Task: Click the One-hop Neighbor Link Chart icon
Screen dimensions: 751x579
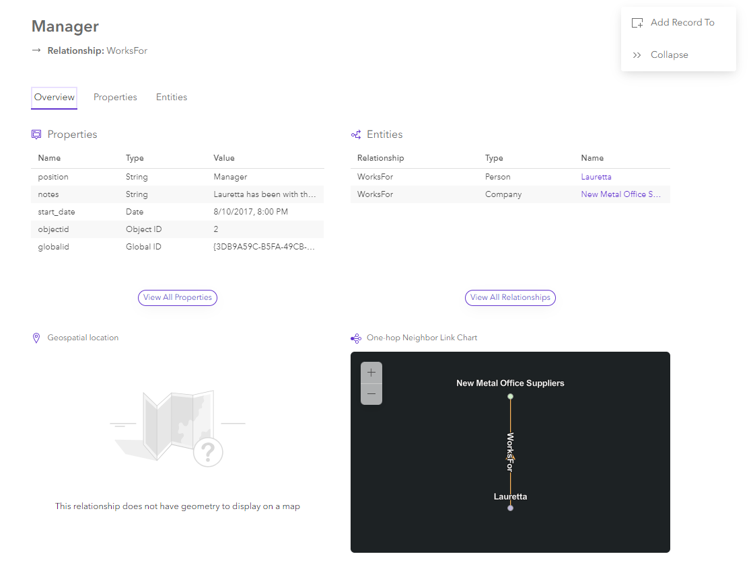Action: [356, 338]
